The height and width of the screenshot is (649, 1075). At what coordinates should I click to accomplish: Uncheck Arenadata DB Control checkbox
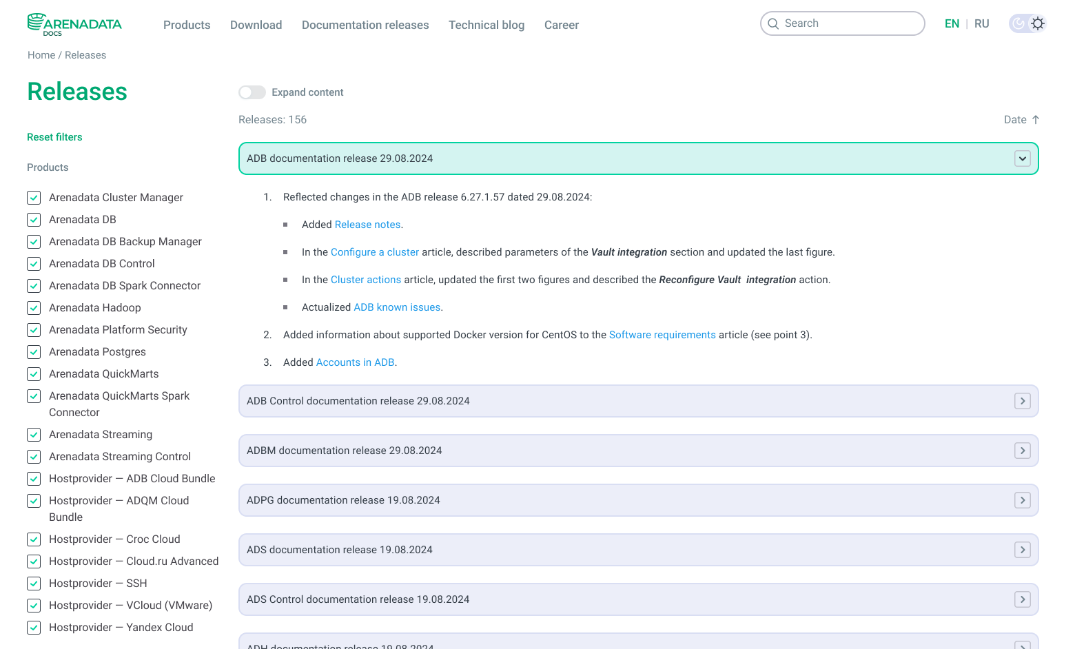pos(34,264)
